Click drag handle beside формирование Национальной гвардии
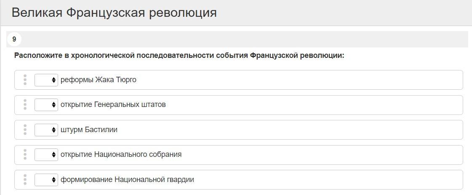Screen dimensions: 472x195 click(25, 180)
